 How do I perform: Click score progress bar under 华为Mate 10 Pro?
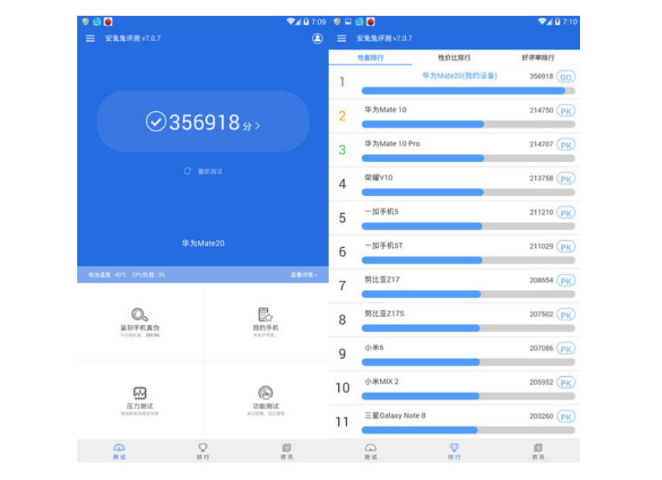tap(468, 158)
